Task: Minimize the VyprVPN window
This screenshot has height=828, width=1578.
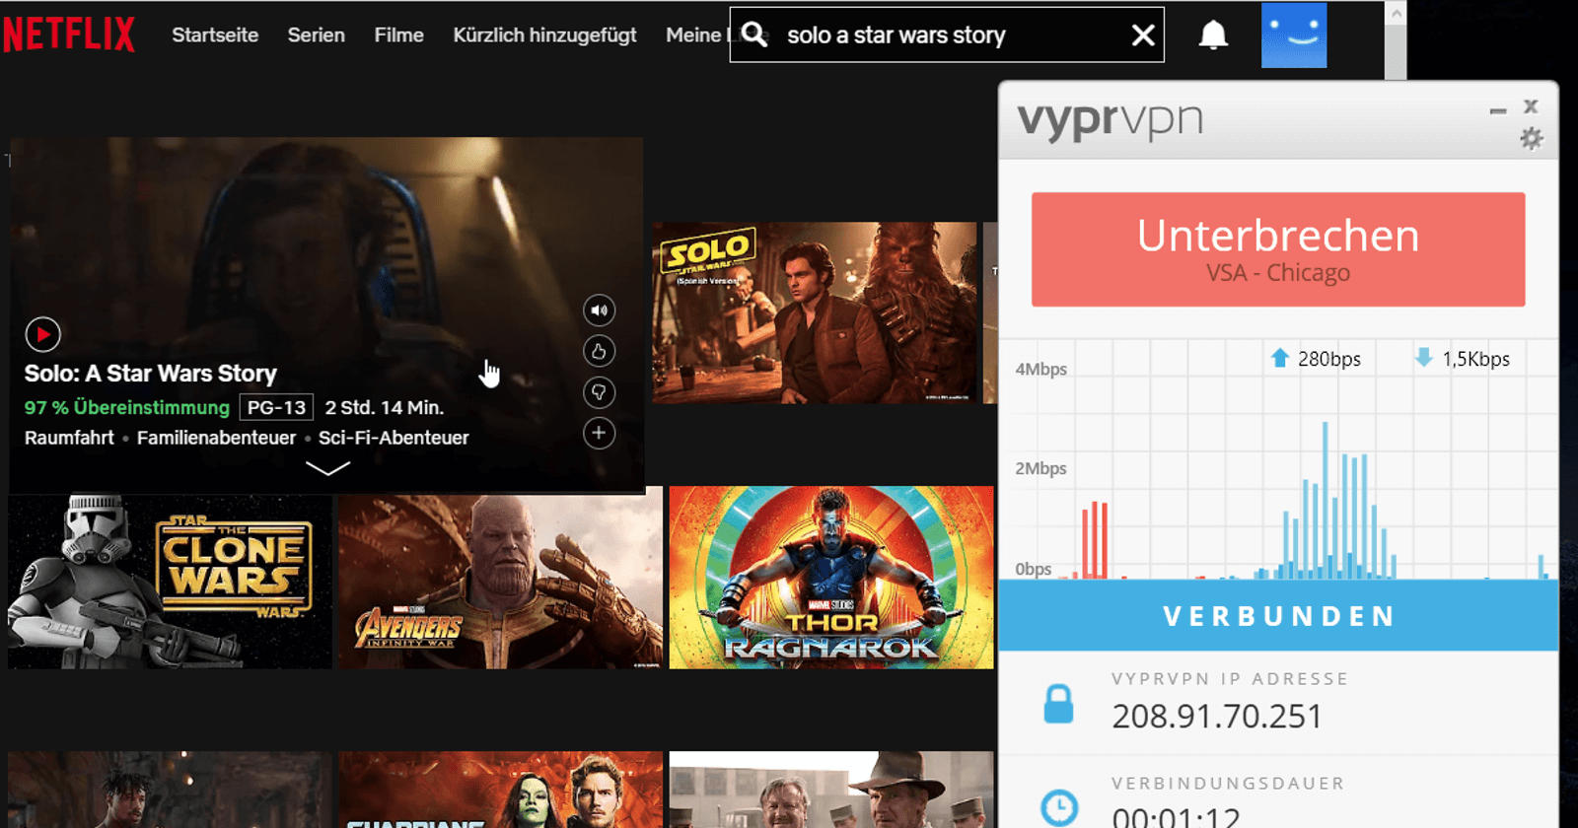Action: pos(1498,110)
